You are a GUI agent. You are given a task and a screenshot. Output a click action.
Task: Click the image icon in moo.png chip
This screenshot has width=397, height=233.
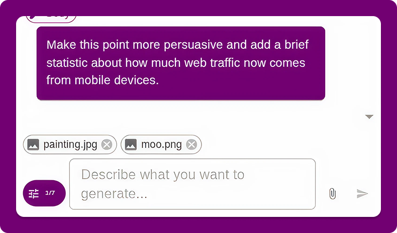coord(131,144)
